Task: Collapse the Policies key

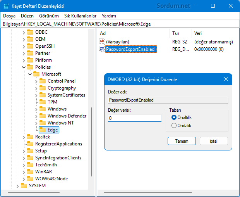Action: click(24, 67)
